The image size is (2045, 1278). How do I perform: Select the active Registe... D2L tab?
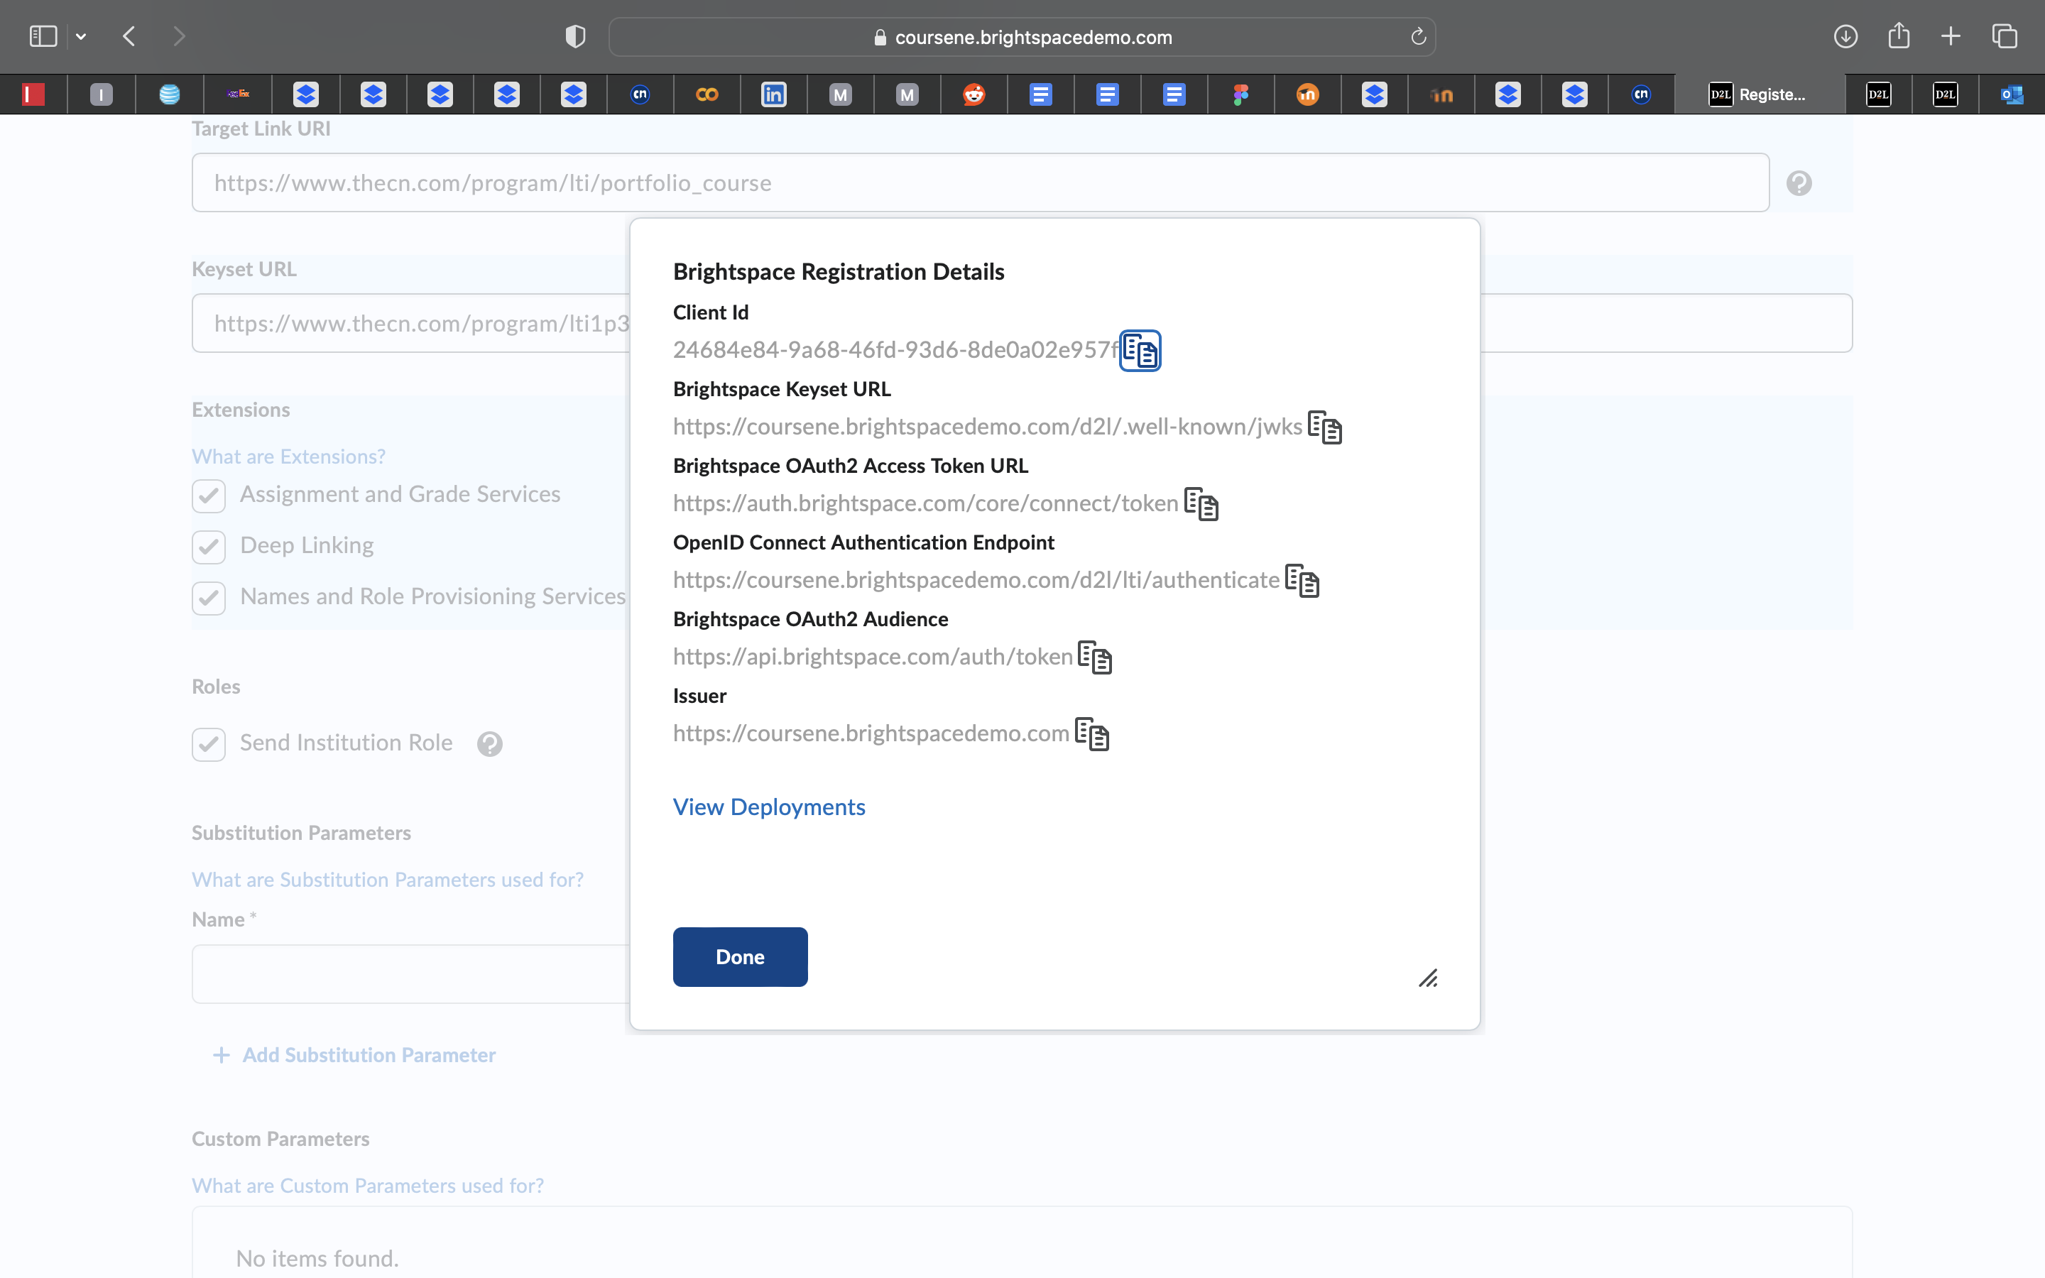click(1760, 94)
